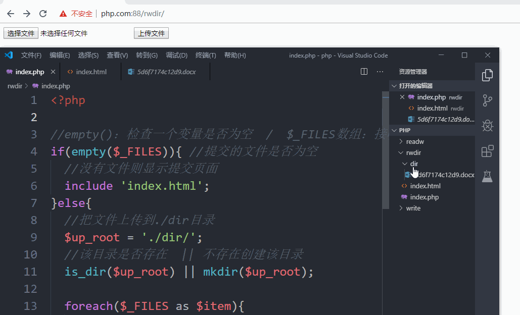520x315 pixels.
Task: Click the 选择文件 button
Action: coord(20,33)
